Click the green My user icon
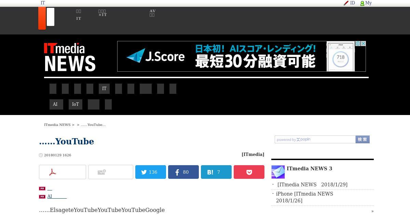Image resolution: width=410 pixels, height=215 pixels. click(362, 3)
